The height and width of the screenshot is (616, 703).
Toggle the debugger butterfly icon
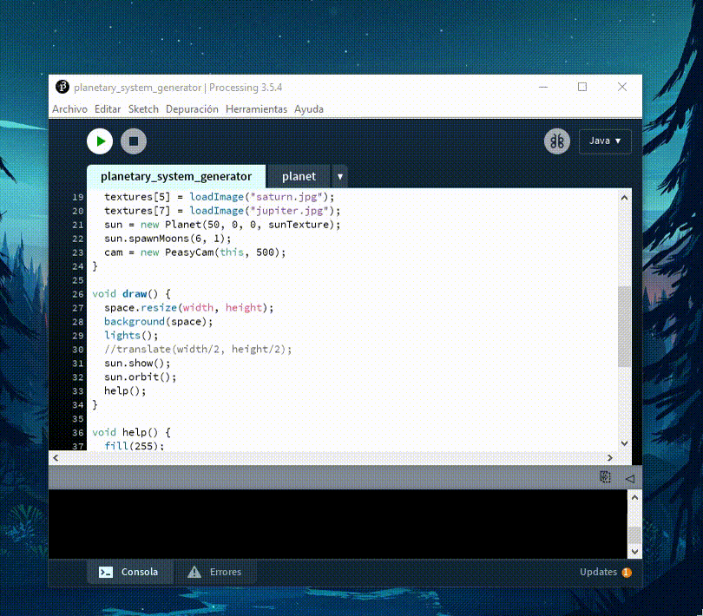pos(557,141)
